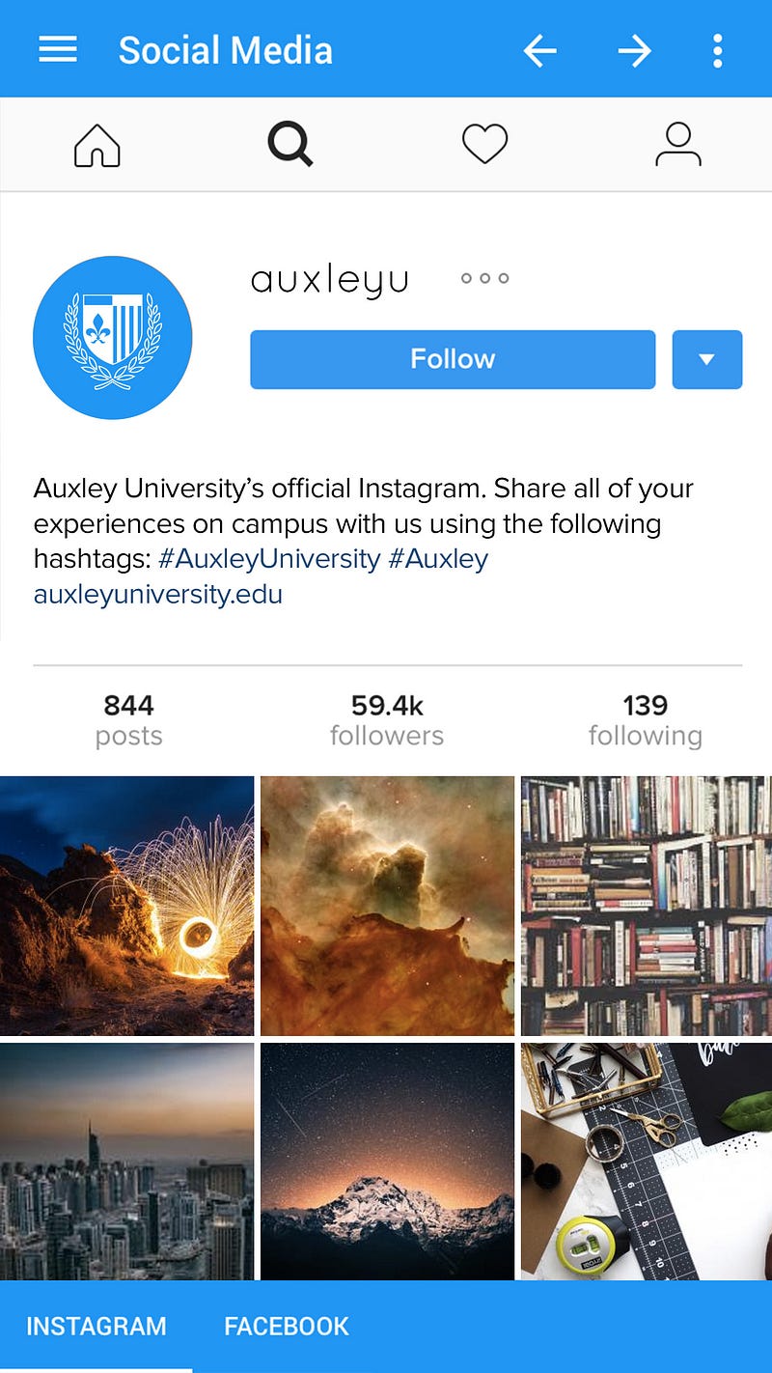The height and width of the screenshot is (1373, 772).
Task: Open the auxleyuniversity.edu link
Action: 158,594
